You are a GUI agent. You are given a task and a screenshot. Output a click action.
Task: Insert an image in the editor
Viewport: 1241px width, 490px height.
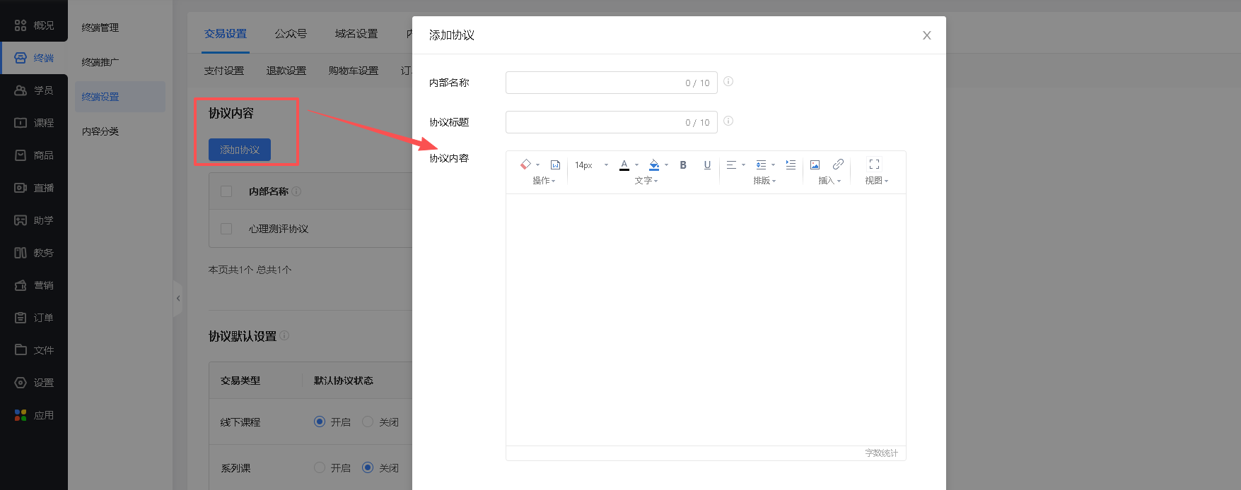pyautogui.click(x=815, y=165)
